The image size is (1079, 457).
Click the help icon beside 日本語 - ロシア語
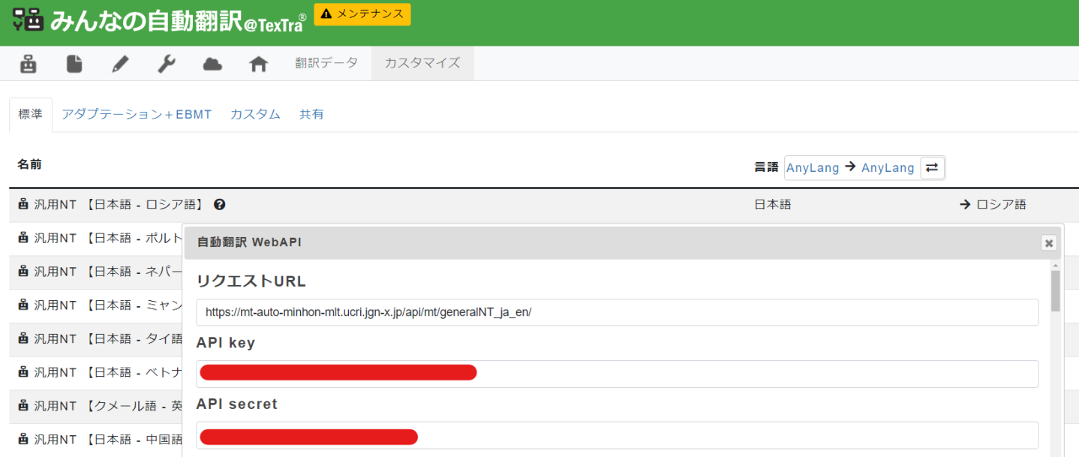[x=219, y=204]
